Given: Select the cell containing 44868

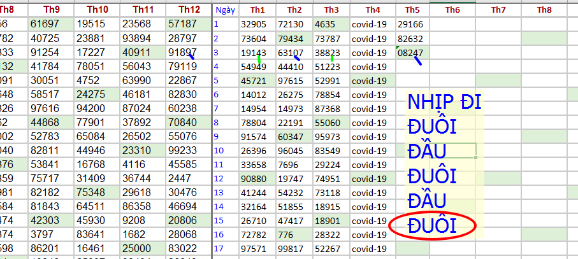Looking at the screenshot, I should click(51, 123).
